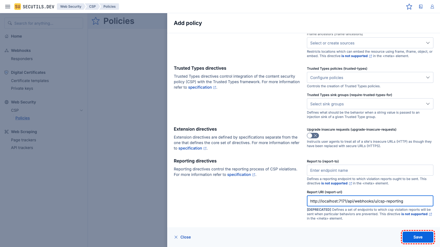Go to Page trackers in sidebar
Image resolution: width=440 pixels, height=247 pixels.
tap(23, 140)
